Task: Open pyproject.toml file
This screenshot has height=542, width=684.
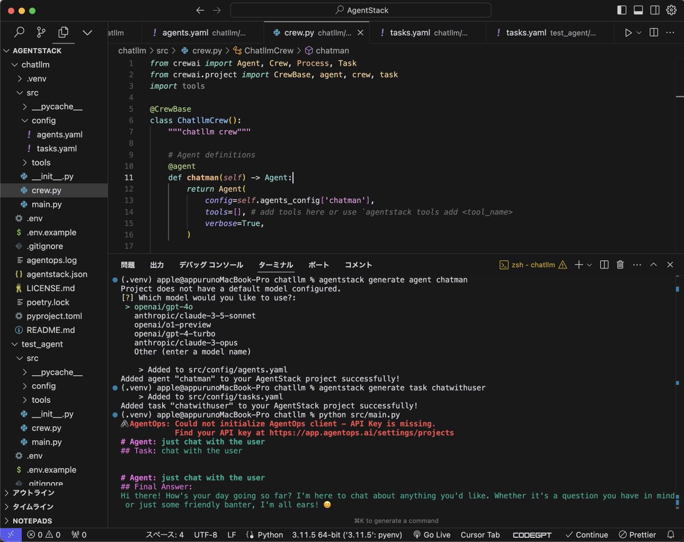Action: [x=54, y=316]
